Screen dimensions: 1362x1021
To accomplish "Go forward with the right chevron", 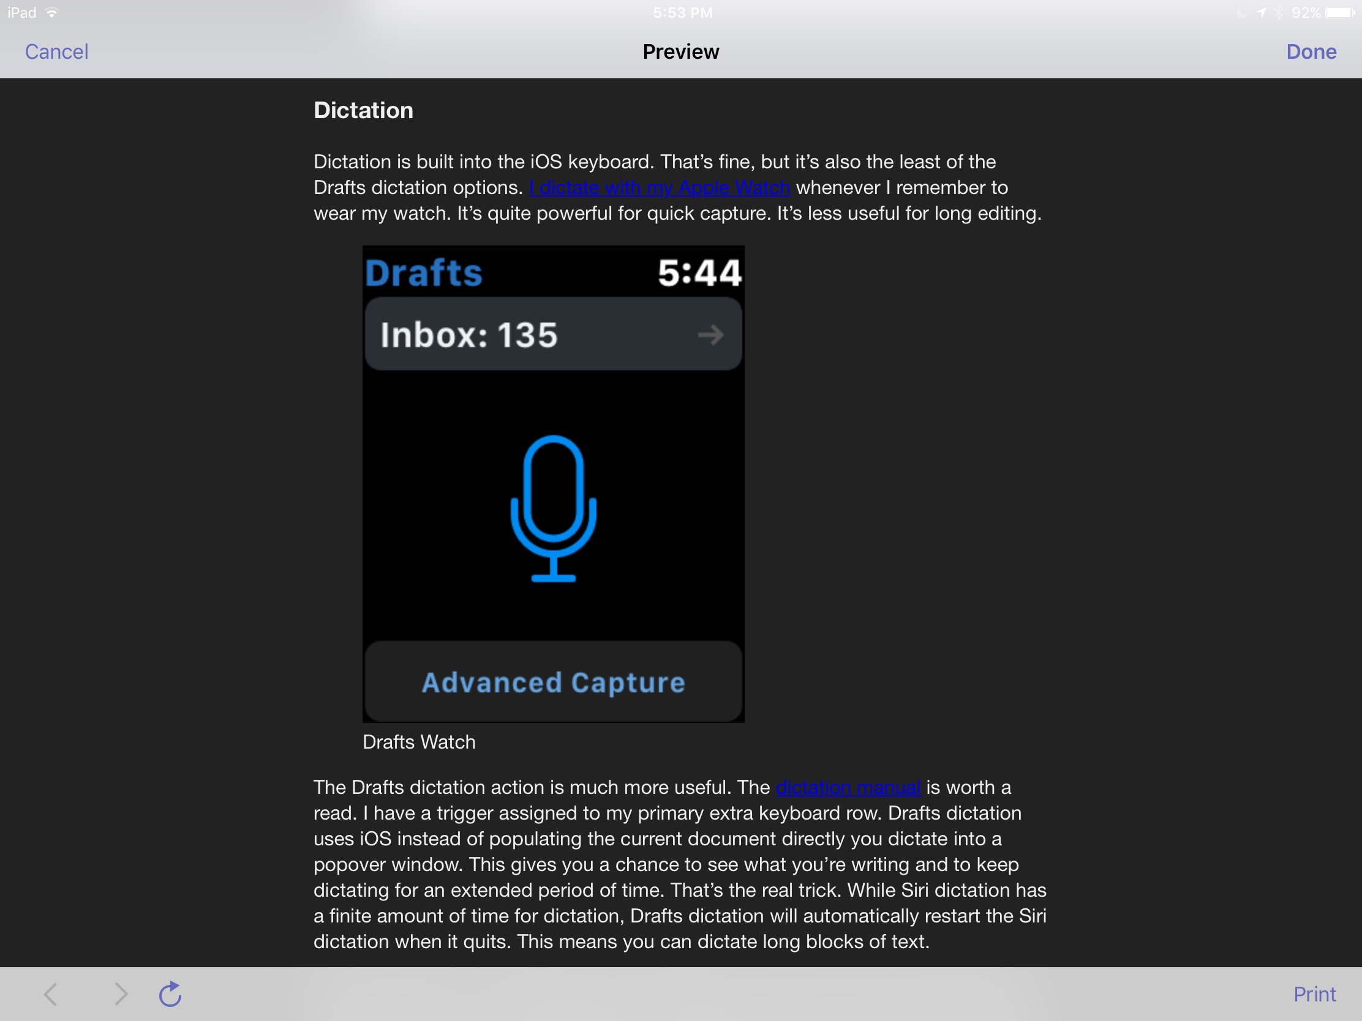I will coord(121,994).
